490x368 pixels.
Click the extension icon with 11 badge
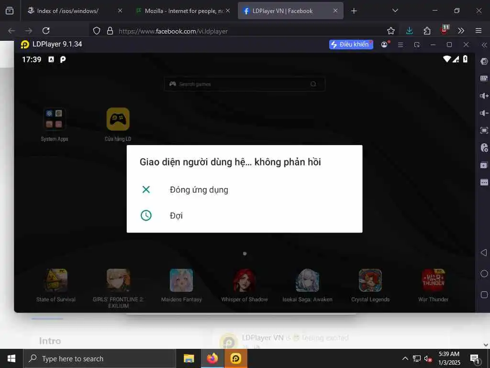[x=445, y=30]
